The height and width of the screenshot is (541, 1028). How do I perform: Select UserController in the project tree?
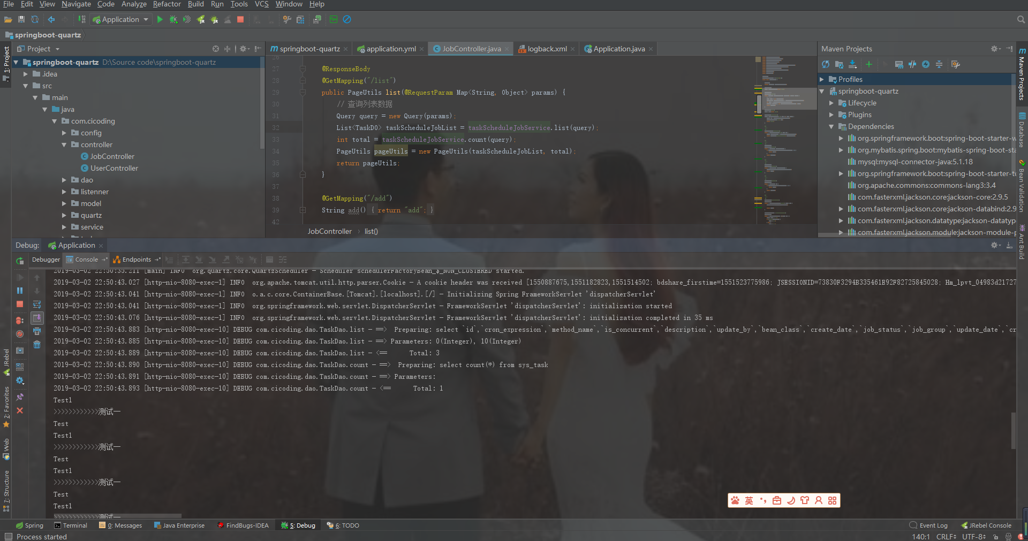(x=114, y=168)
